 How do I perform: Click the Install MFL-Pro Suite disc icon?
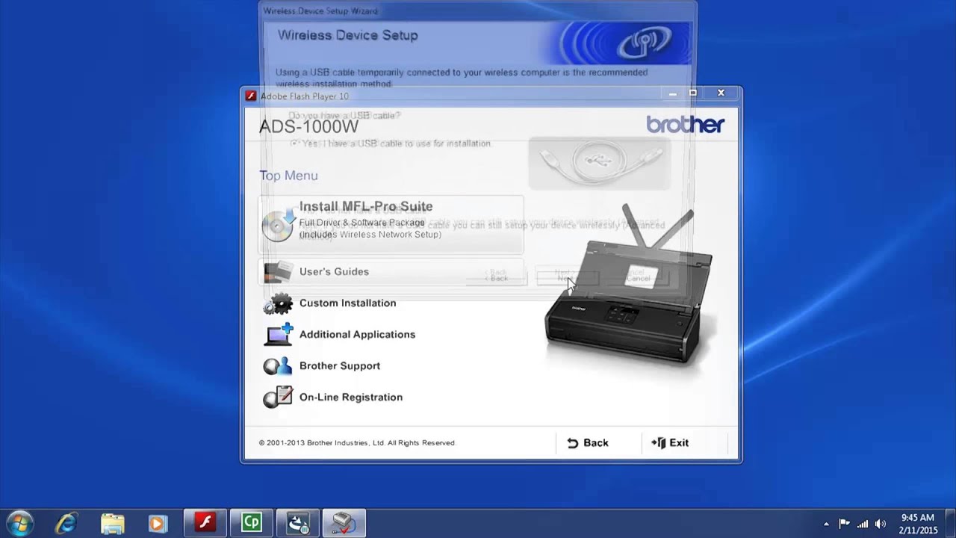(x=278, y=225)
